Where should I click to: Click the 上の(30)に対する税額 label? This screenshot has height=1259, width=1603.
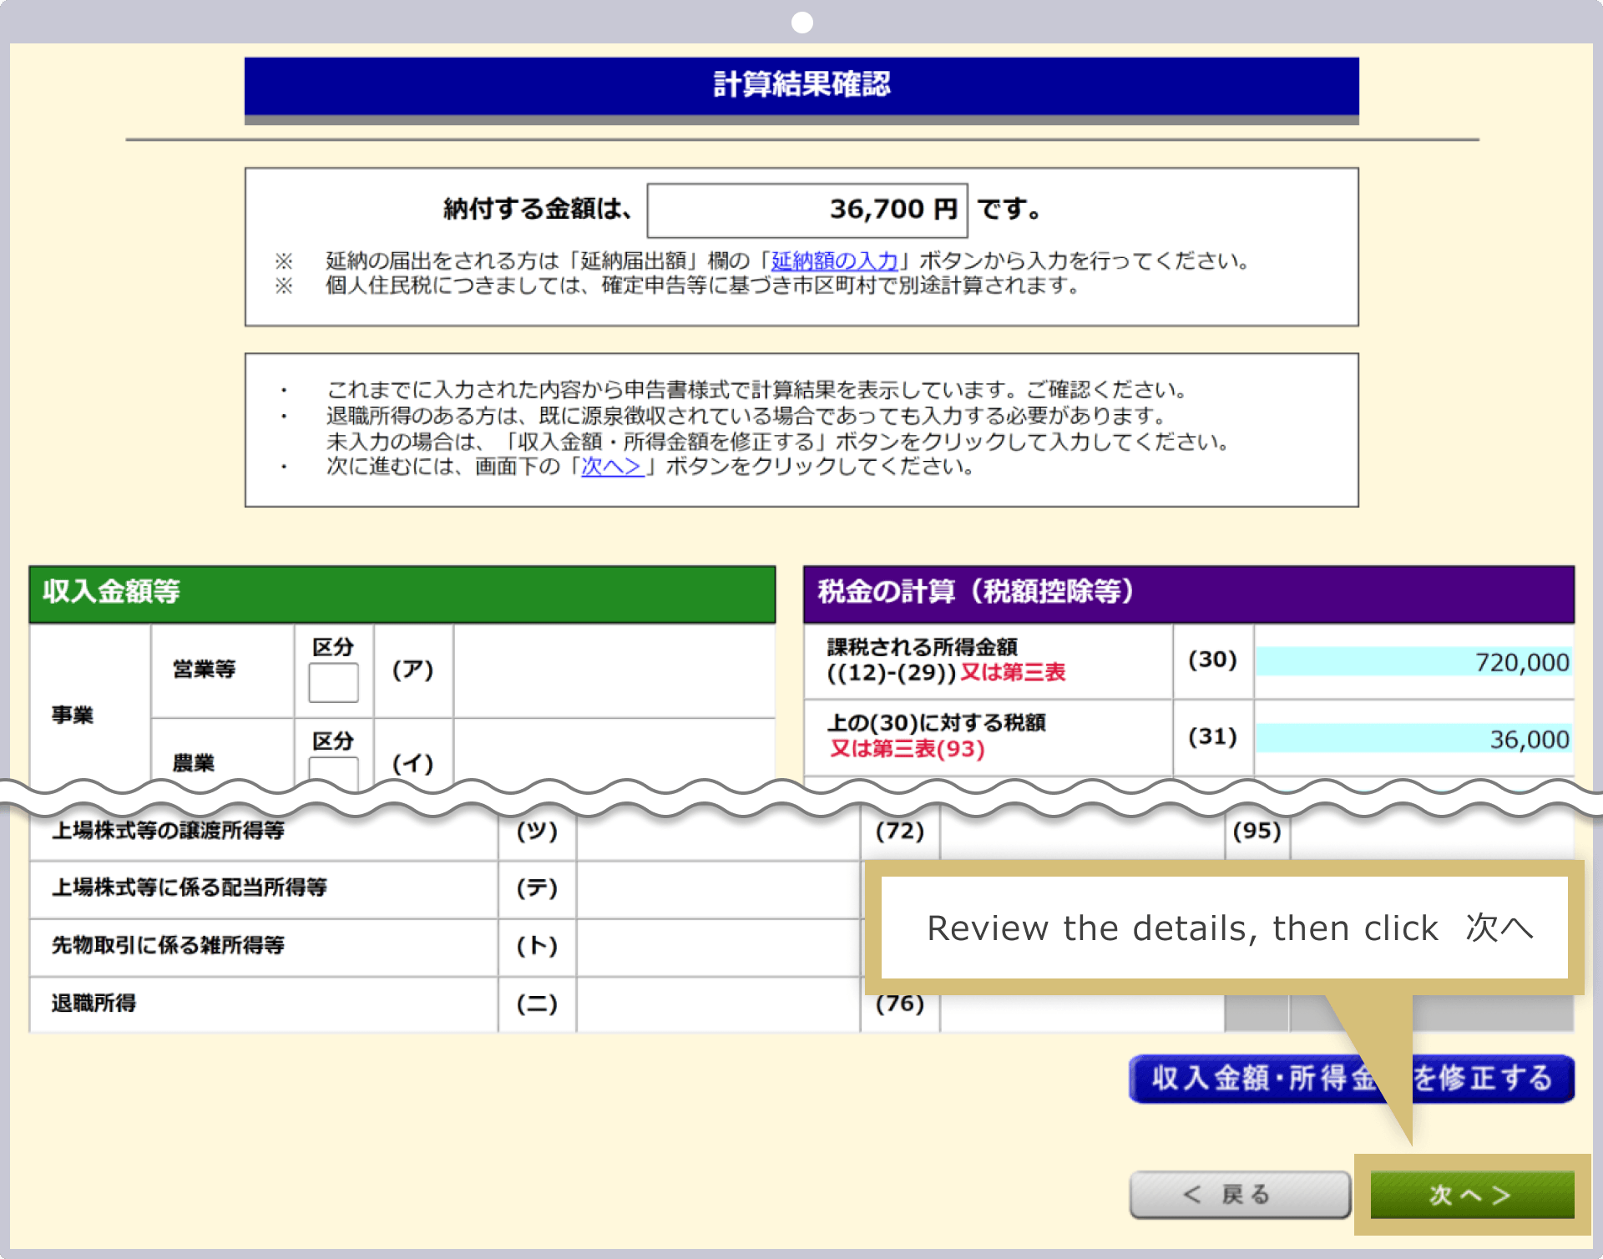click(936, 722)
